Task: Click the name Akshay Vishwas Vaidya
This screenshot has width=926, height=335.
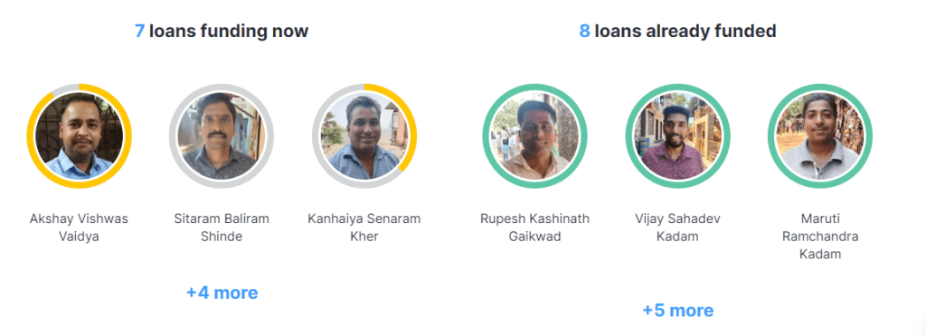Action: (80, 228)
